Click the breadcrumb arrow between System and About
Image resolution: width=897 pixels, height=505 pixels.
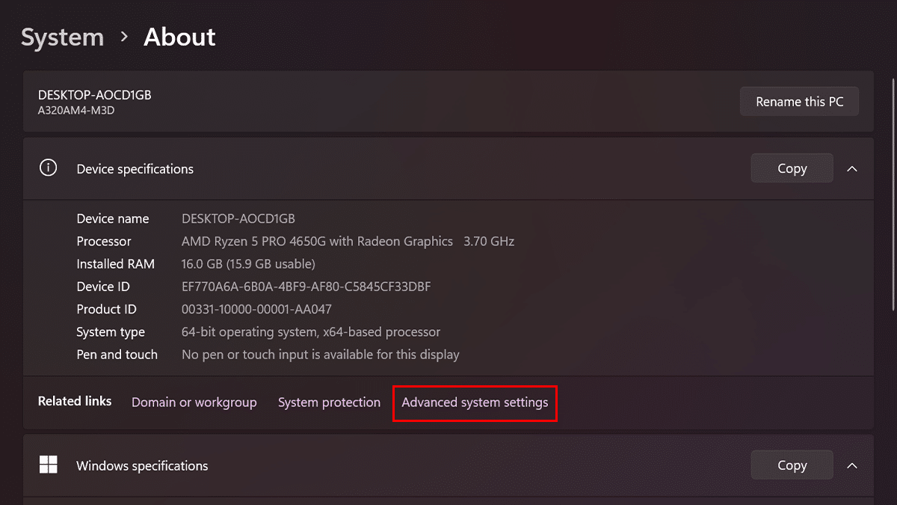[x=124, y=37]
